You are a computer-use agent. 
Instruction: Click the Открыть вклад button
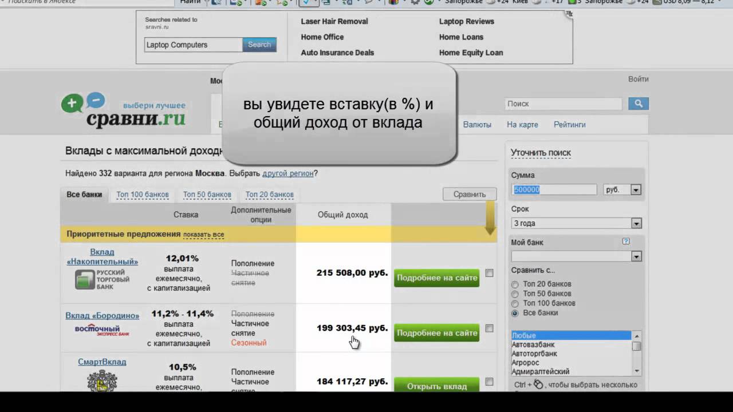click(437, 386)
